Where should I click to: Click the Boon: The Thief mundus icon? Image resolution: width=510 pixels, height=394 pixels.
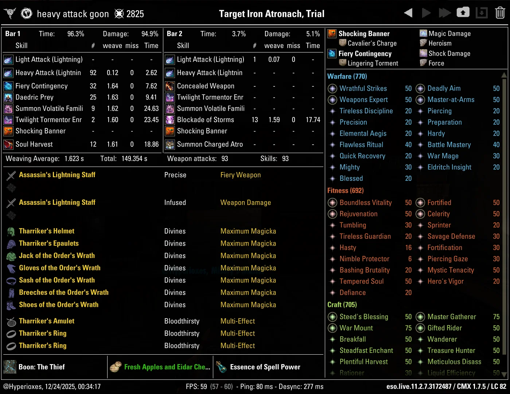[x=10, y=367]
